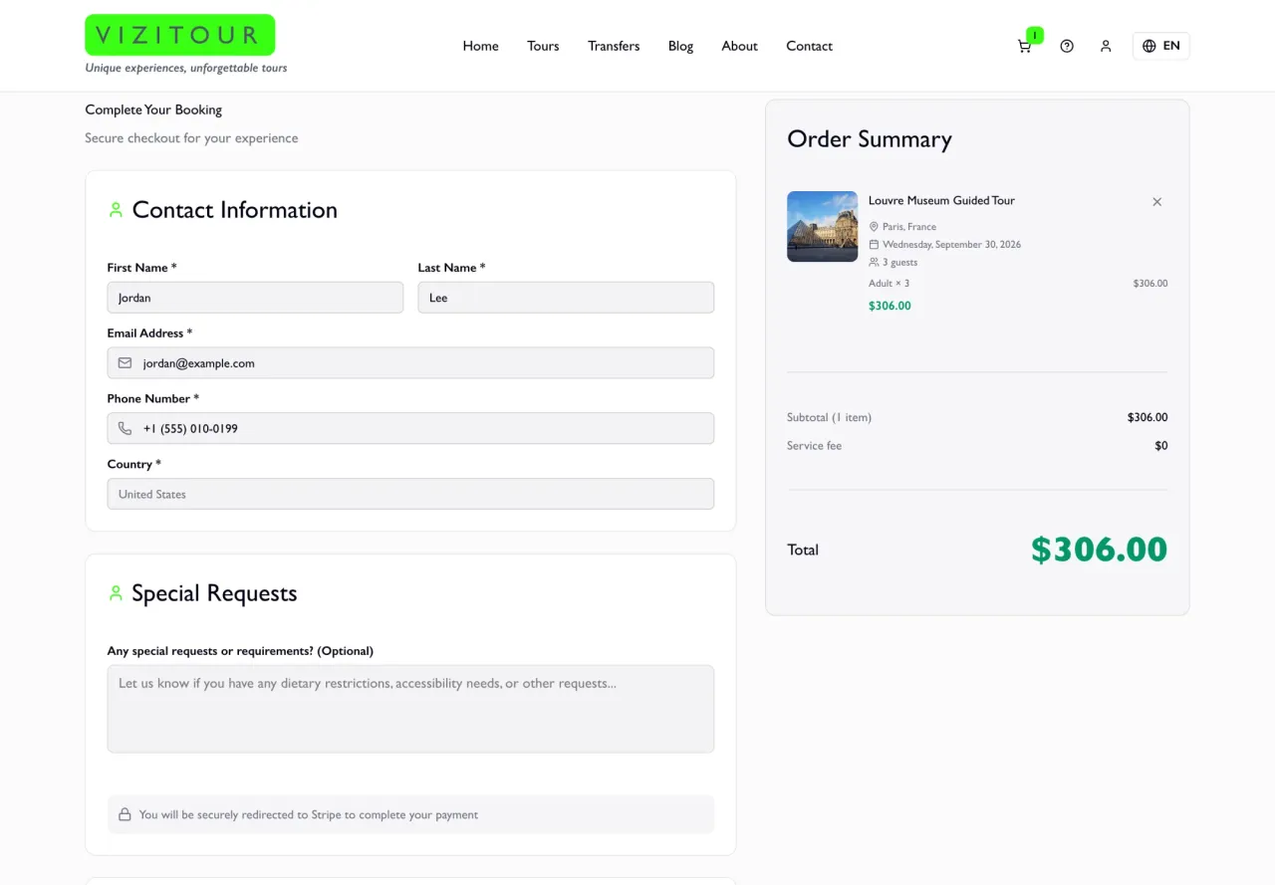Click the person icon beside Contact Information

(x=116, y=210)
